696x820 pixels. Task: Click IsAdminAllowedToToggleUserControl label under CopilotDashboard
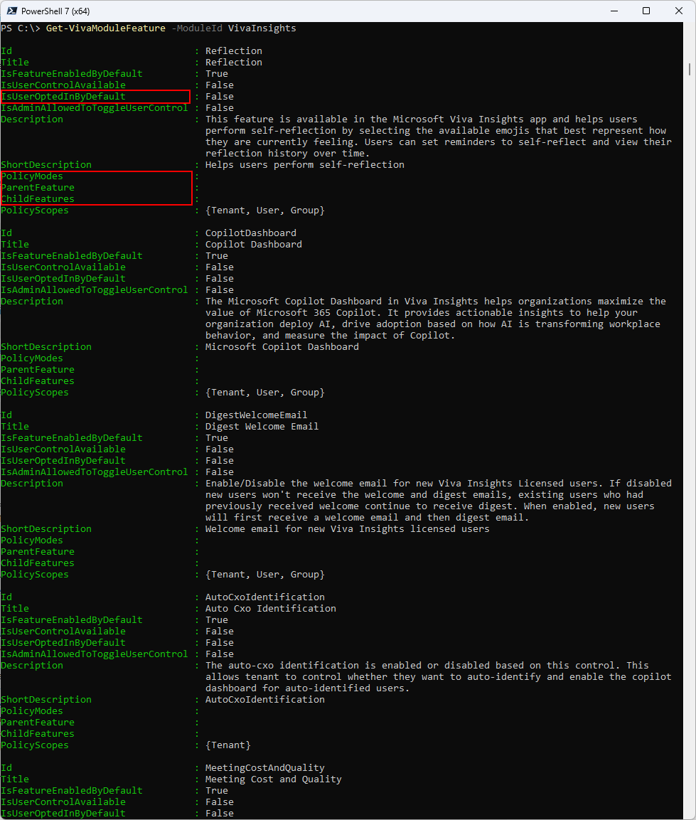[94, 289]
